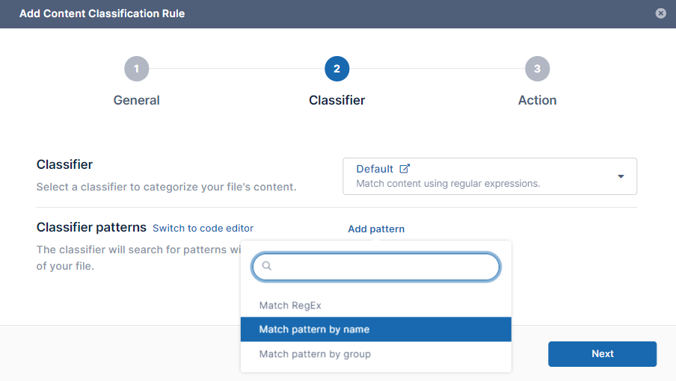Go to the General step label
The width and height of the screenshot is (676, 381).
tap(136, 100)
